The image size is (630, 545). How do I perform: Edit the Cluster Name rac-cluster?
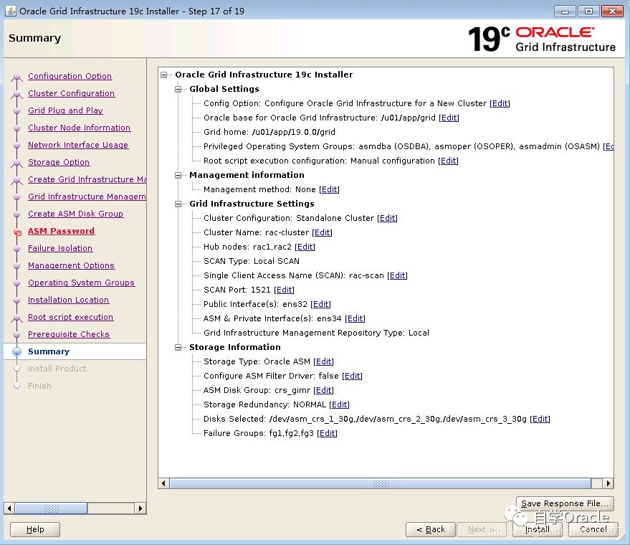(322, 232)
